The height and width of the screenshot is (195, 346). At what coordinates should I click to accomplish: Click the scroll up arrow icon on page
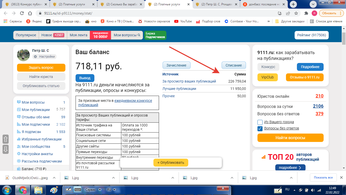[x=6, y=139]
